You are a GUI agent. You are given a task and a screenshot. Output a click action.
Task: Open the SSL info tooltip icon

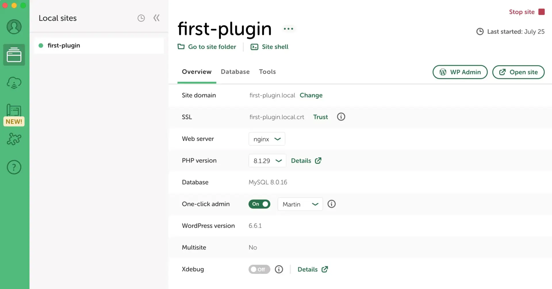[x=341, y=117]
